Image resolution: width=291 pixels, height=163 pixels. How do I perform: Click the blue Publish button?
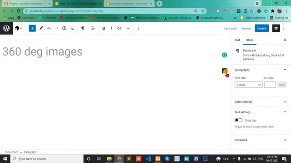click(262, 28)
